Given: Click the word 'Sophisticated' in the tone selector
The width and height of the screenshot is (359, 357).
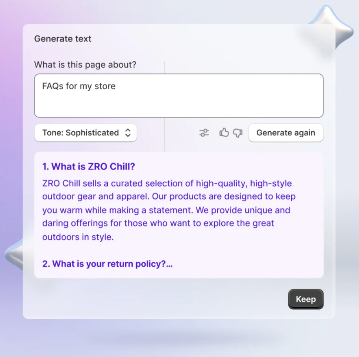Looking at the screenshot, I should (x=92, y=133).
